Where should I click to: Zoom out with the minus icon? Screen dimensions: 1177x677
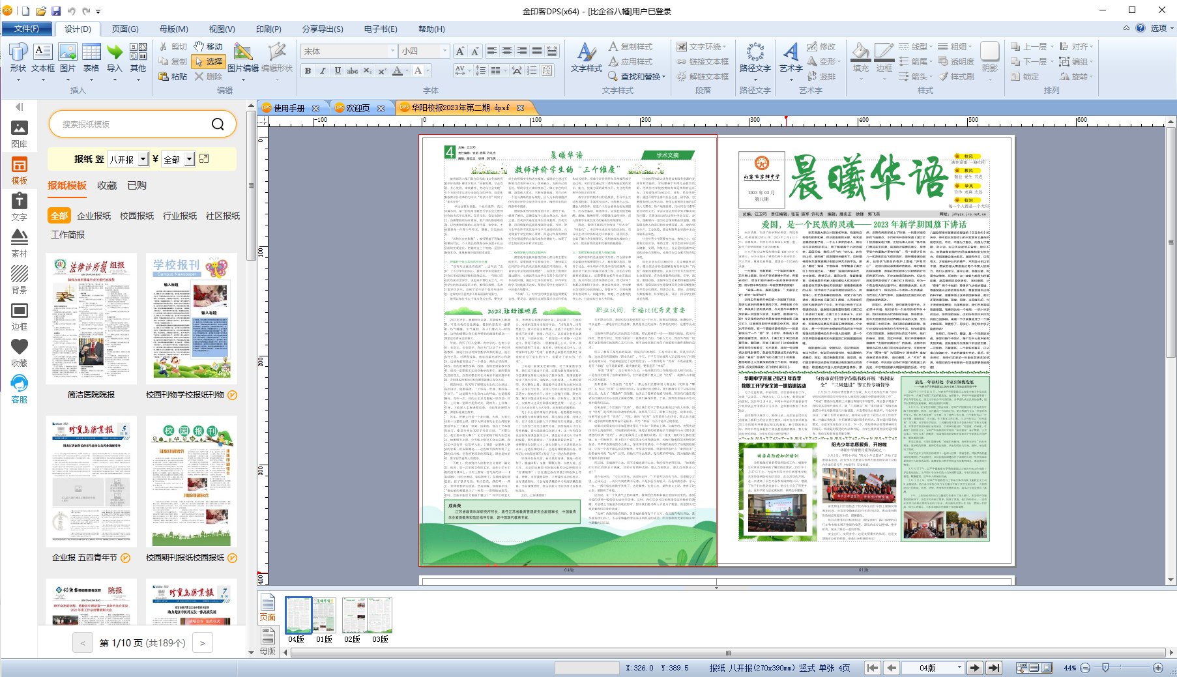tap(1085, 668)
